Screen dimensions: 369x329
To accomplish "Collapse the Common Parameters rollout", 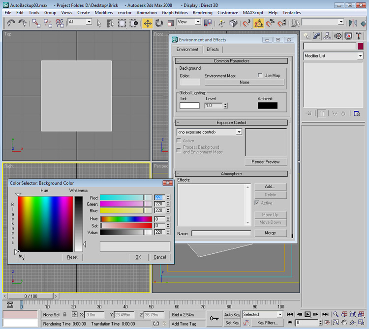I will (x=231, y=61).
